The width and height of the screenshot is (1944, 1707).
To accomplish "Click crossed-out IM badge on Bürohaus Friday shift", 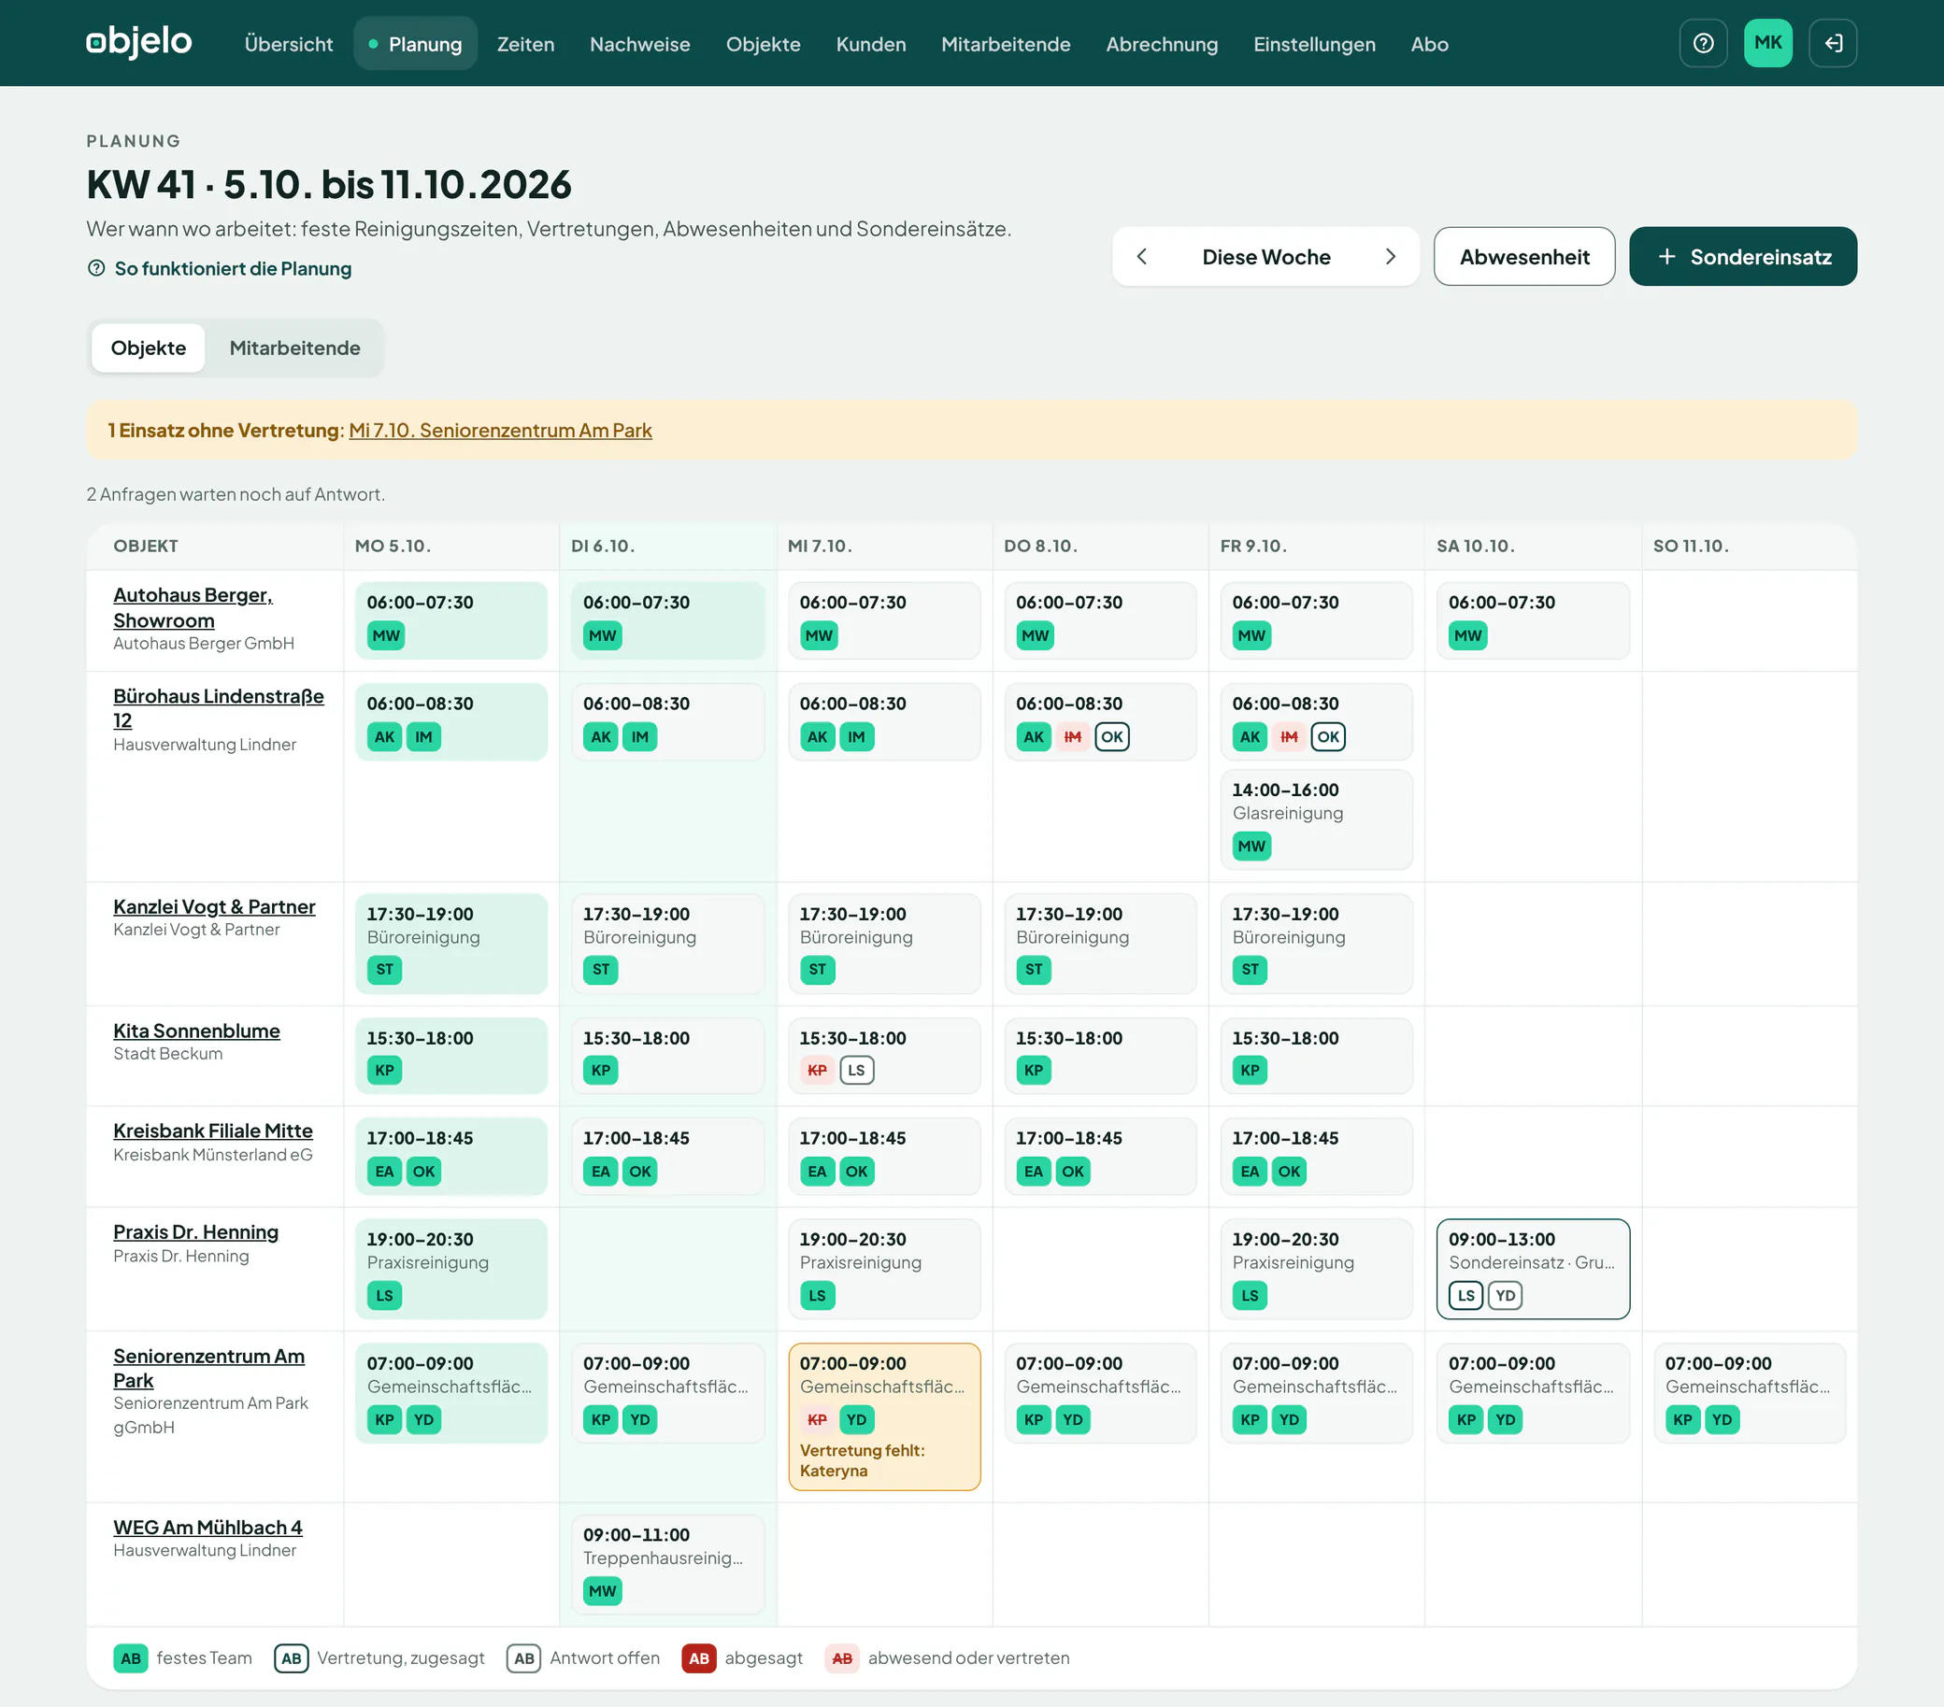I will tap(1289, 737).
